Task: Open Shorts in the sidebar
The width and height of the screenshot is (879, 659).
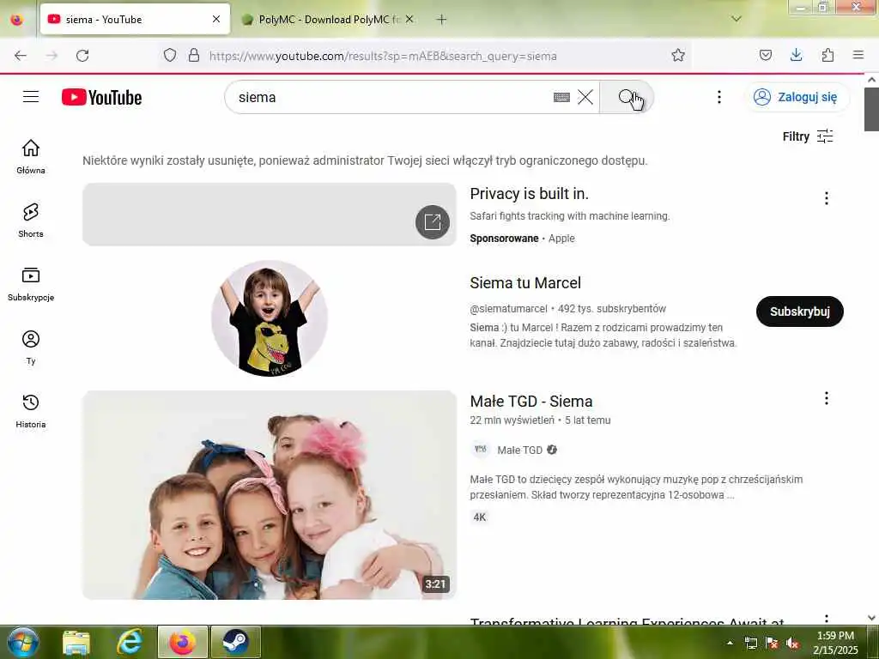Action: tap(31, 221)
